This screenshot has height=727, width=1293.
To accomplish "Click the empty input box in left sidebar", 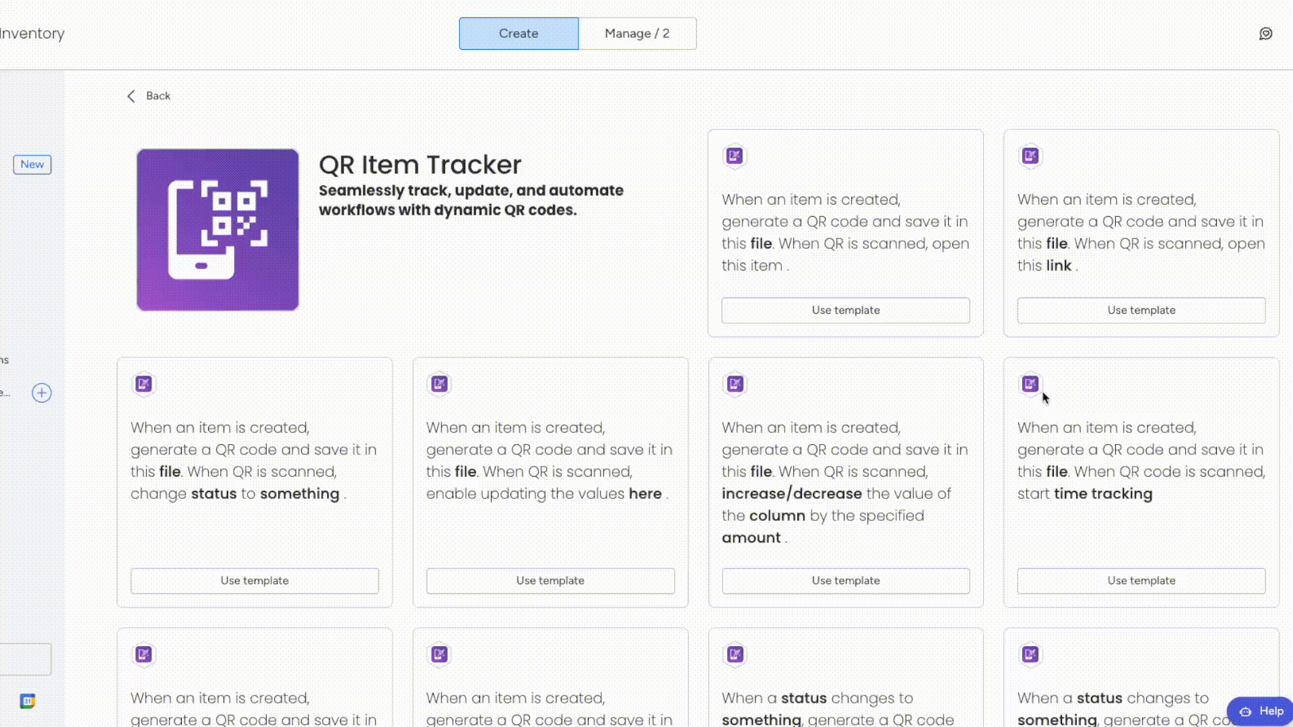I will [x=26, y=659].
